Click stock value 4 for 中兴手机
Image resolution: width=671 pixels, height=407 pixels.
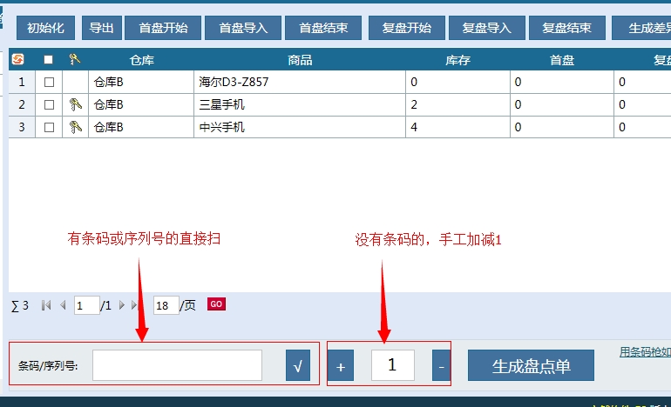point(457,127)
